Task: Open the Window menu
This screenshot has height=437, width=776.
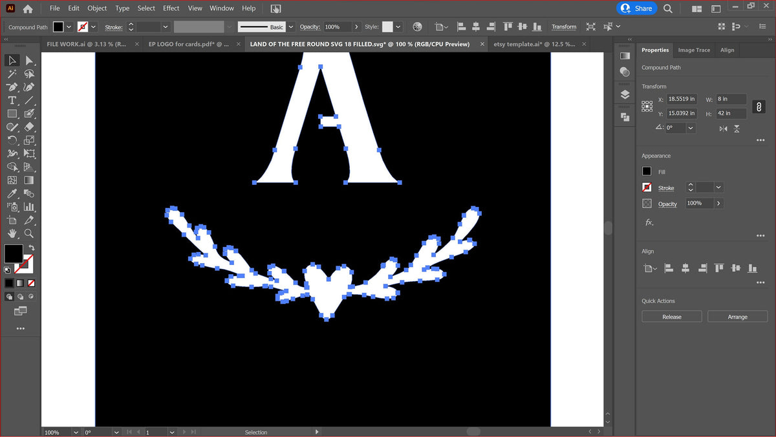Action: click(x=222, y=8)
